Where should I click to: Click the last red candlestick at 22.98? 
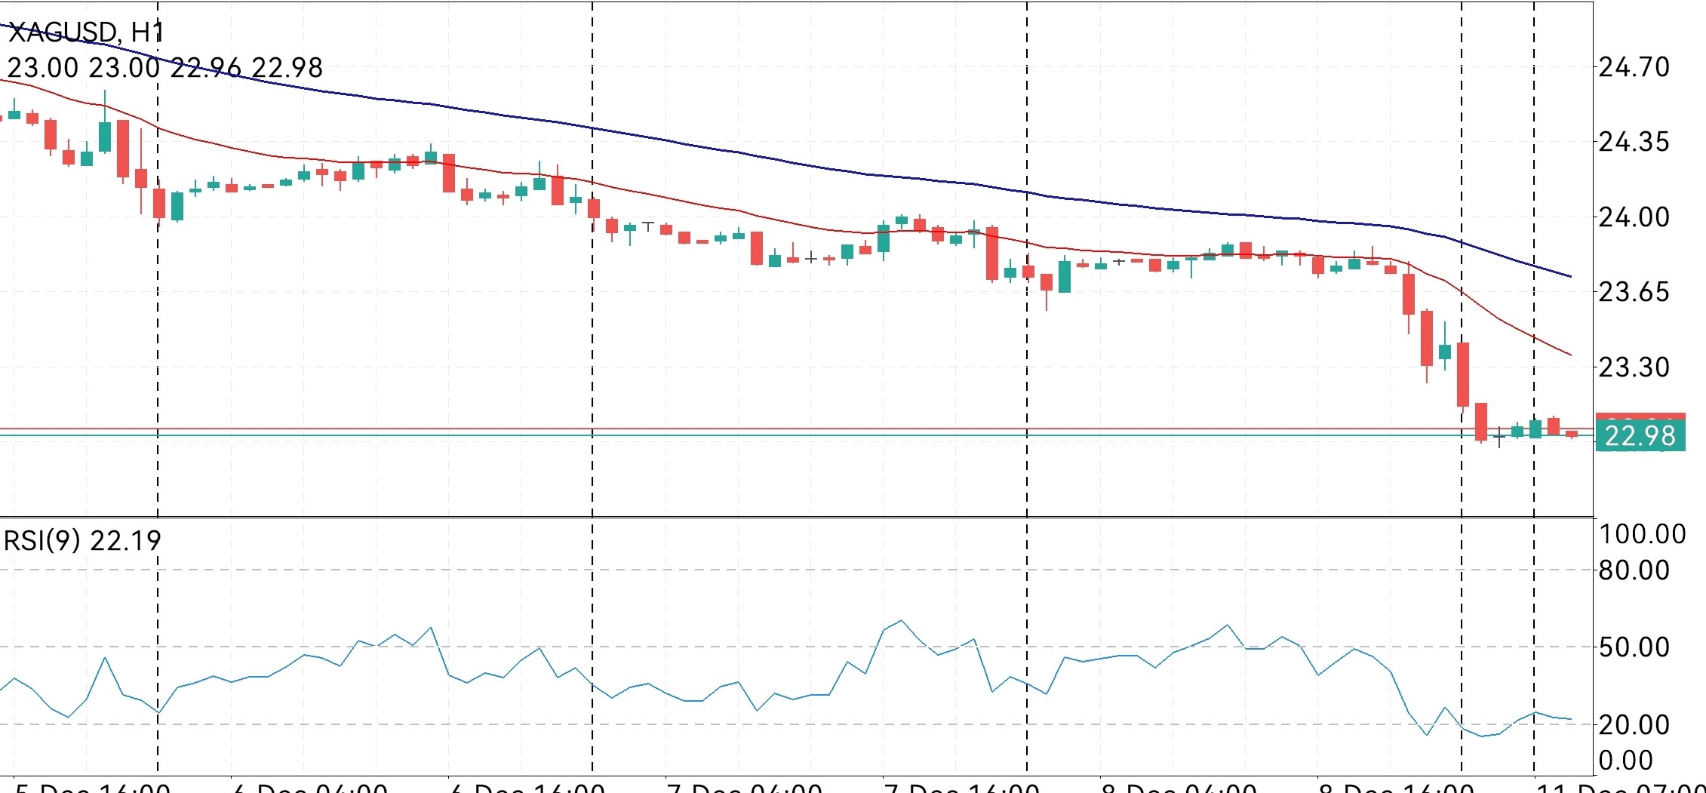[x=1572, y=434]
